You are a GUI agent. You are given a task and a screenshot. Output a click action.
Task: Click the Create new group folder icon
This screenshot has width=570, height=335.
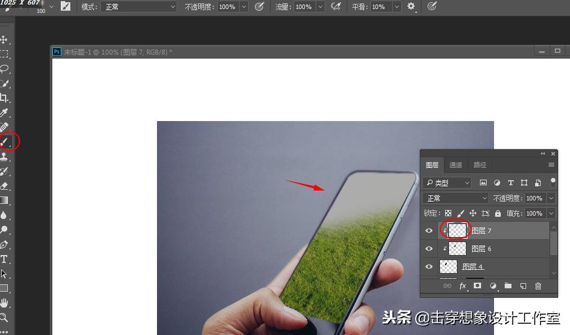click(508, 286)
